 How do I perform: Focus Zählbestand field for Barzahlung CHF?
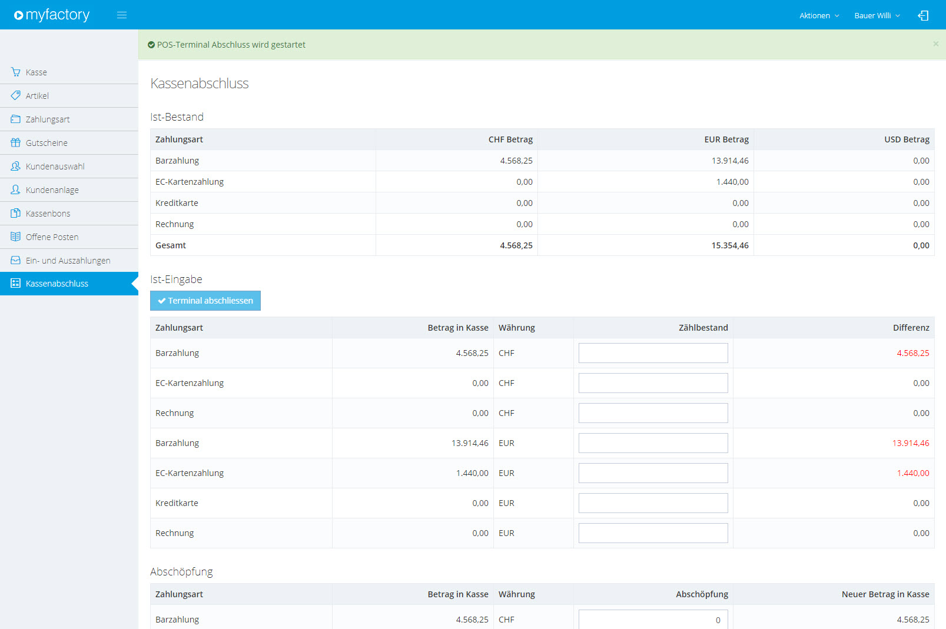(x=653, y=353)
